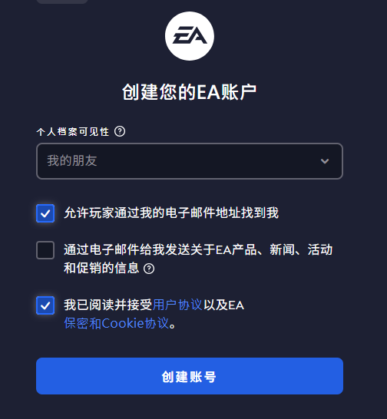Click the 创建您的EA账户 heading
The width and height of the screenshot is (387, 419).
[x=190, y=92]
